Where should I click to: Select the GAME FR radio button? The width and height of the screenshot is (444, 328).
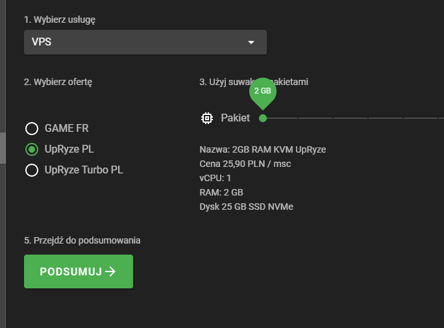31,129
